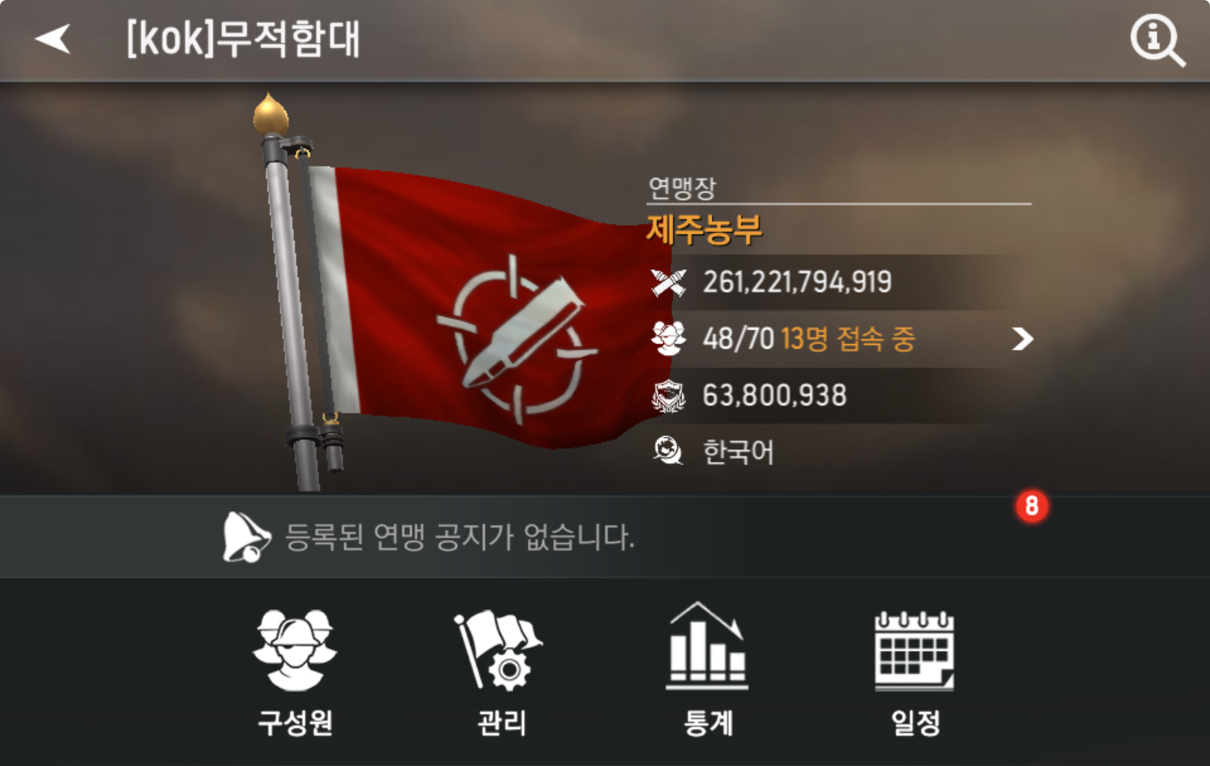Viewport: 1210px width, 766px height.
Task: Click the red notification badge 8
Action: tap(1032, 505)
